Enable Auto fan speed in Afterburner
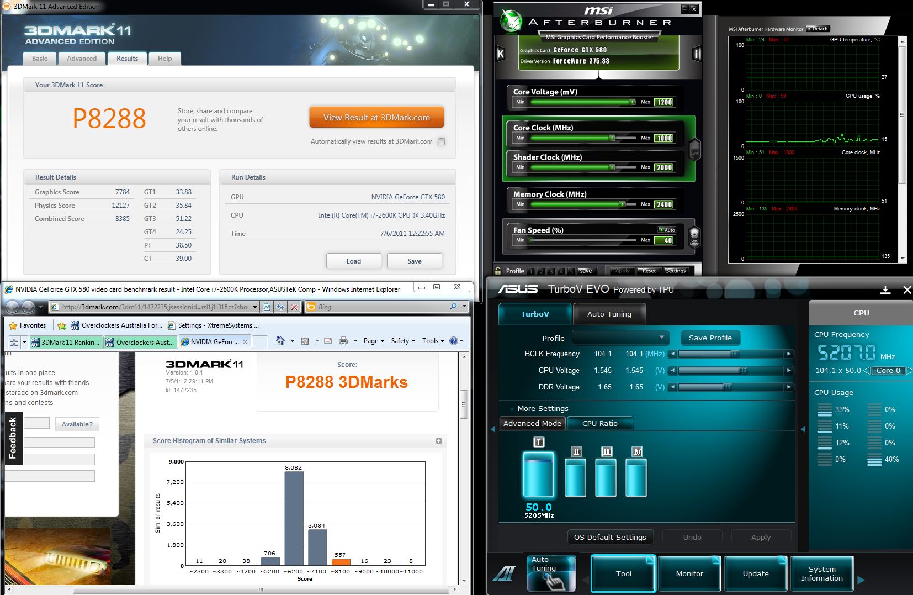This screenshot has width=913, height=595. click(667, 230)
